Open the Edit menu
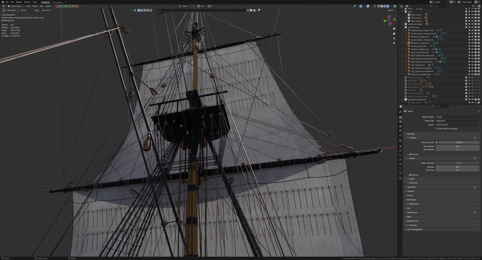This screenshot has width=482, height=260. [x=12, y=2]
